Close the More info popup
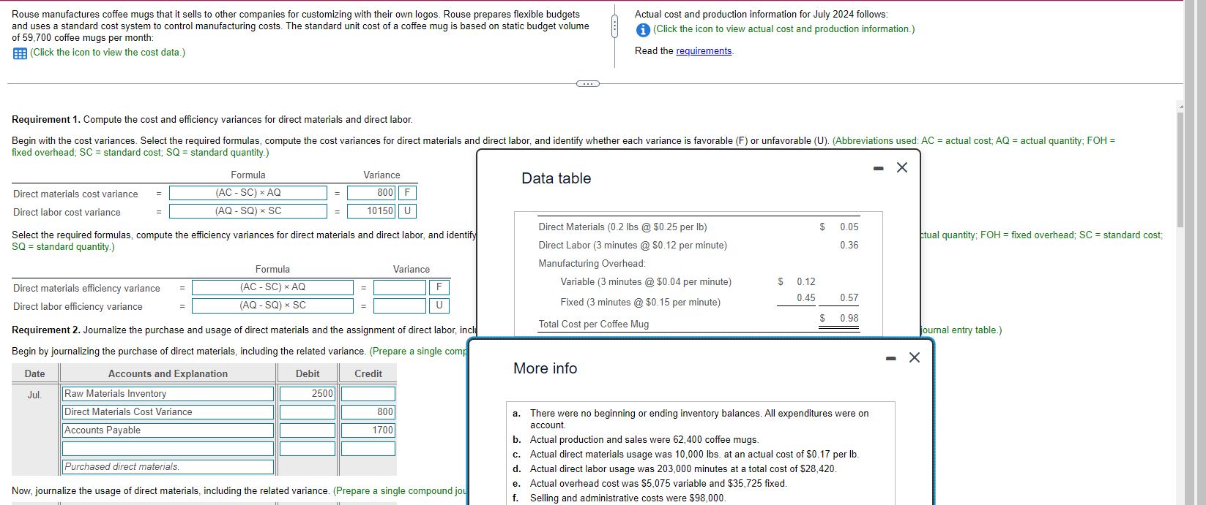 click(915, 357)
